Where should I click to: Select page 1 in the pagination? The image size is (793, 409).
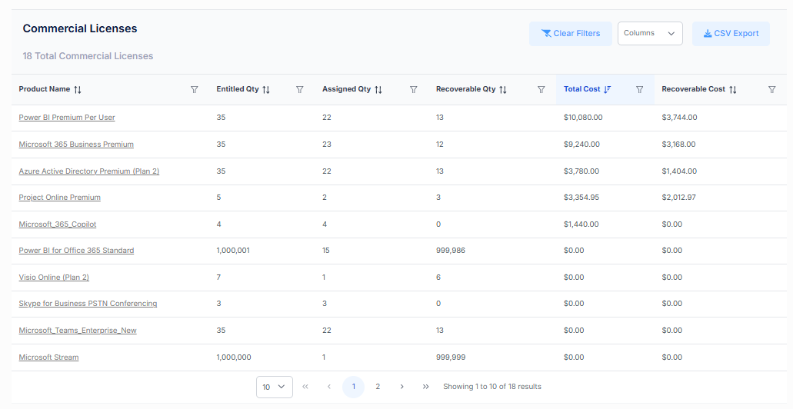[353, 387]
